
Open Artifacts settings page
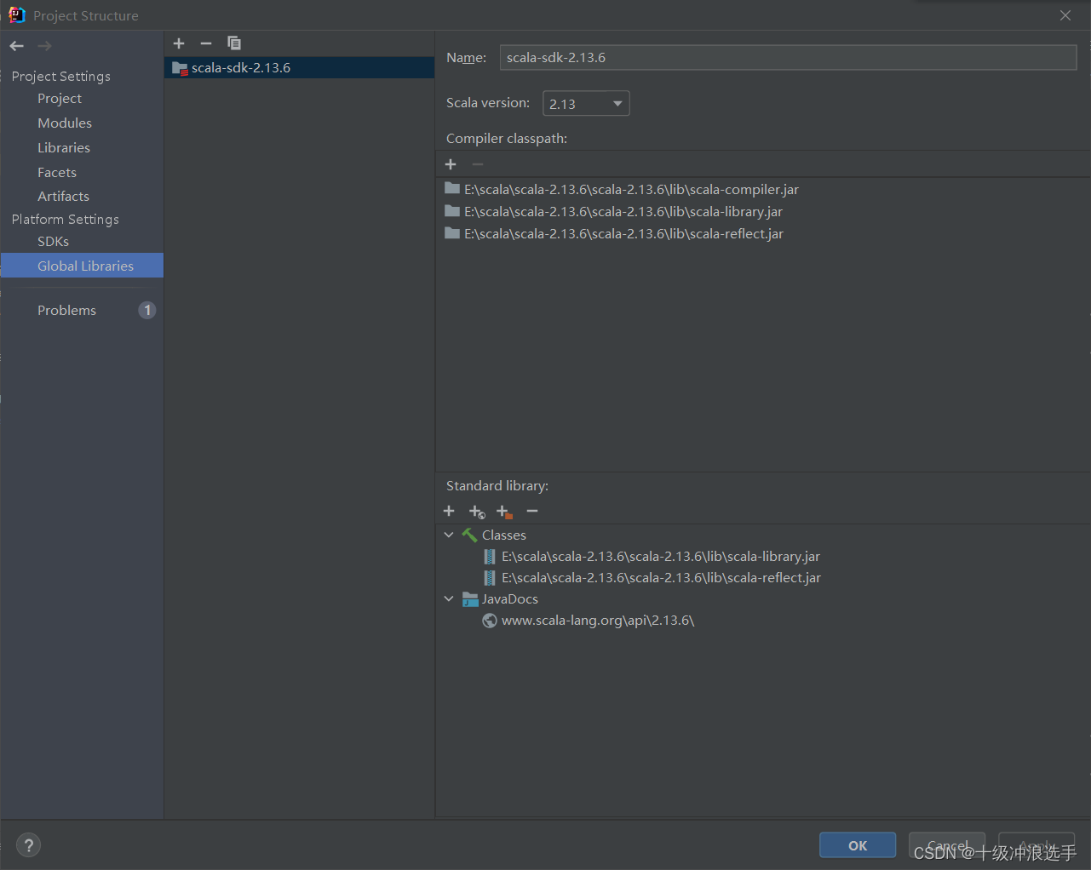click(x=63, y=197)
